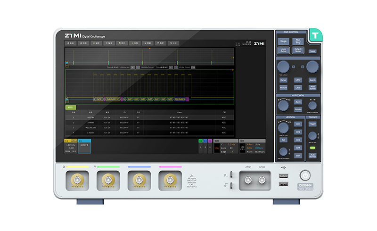This screenshot has width=377, height=231.
Task: Click the 0xFD decoded packet label
Action: pyautogui.click(x=99, y=99)
